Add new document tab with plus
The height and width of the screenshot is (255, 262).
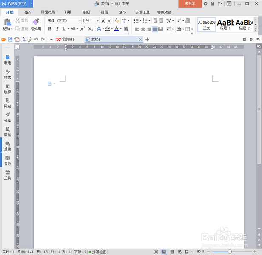(147, 40)
